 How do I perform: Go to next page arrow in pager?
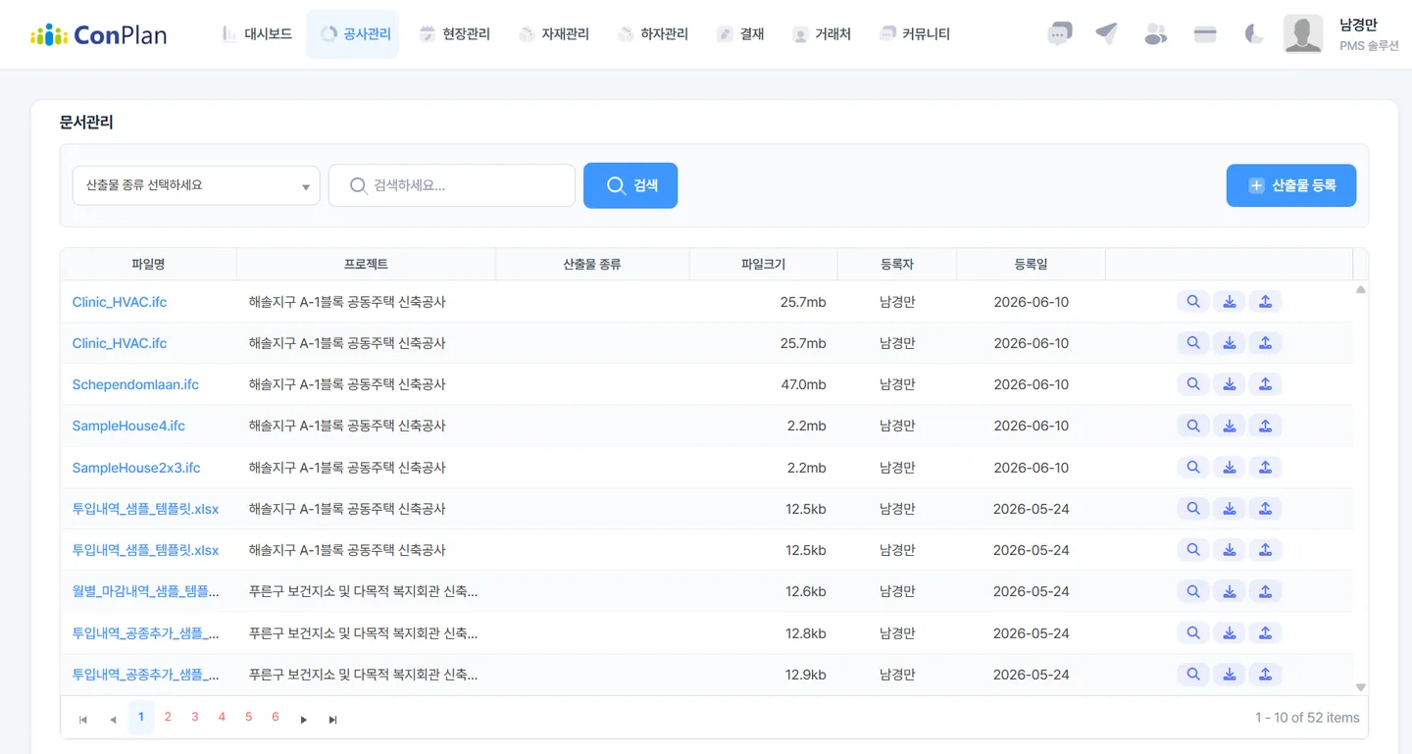coord(304,720)
